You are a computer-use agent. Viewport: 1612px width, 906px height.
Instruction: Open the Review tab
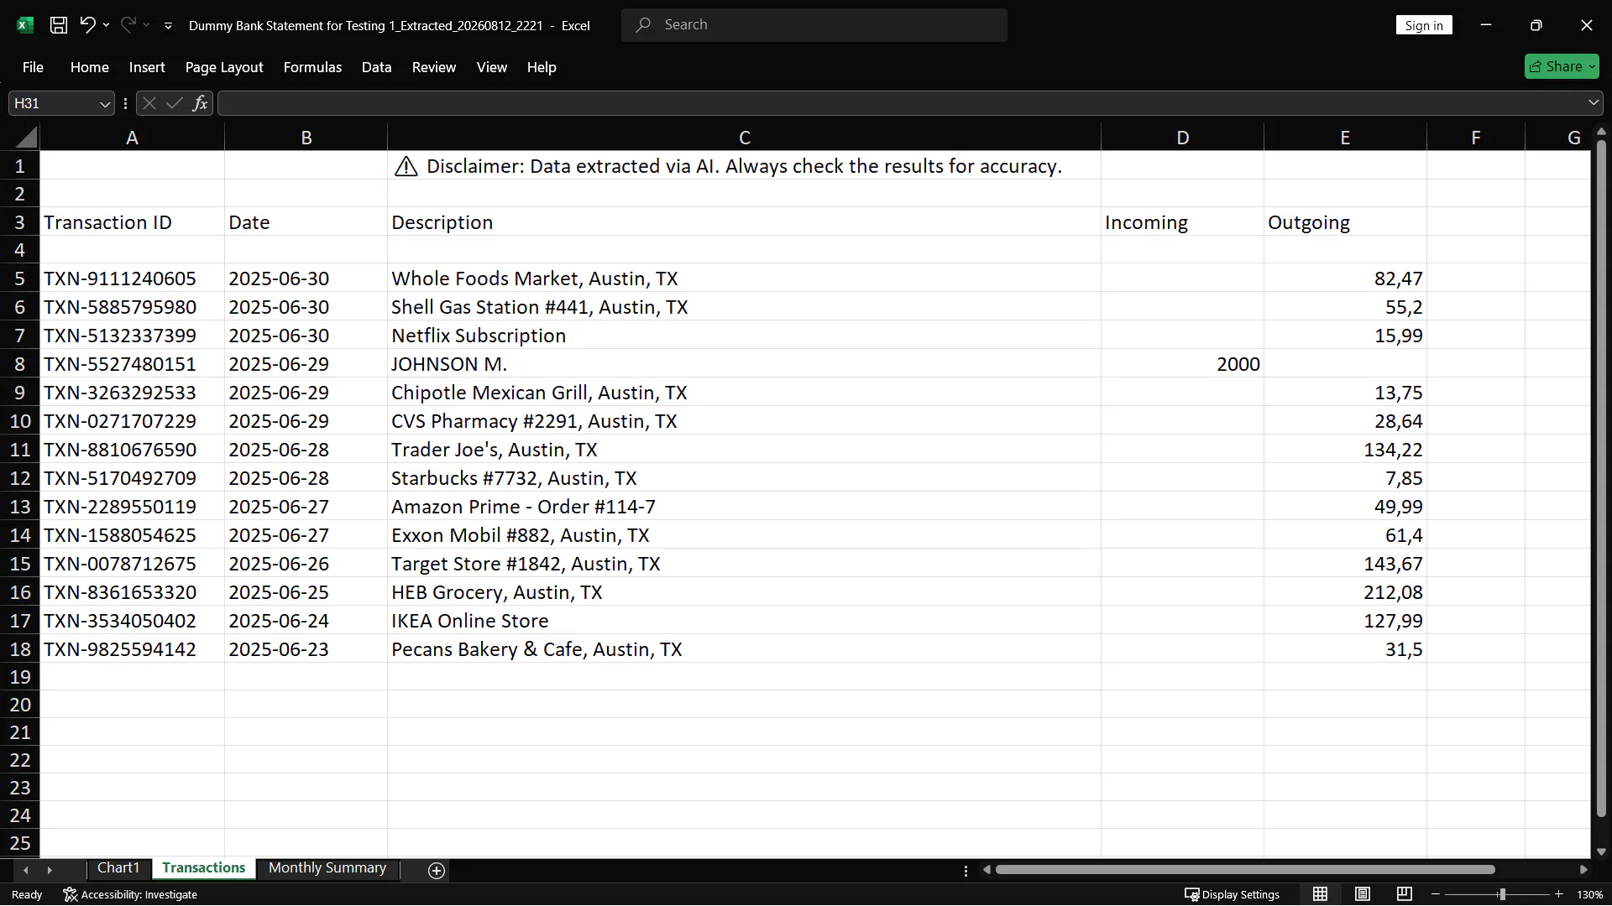point(434,67)
